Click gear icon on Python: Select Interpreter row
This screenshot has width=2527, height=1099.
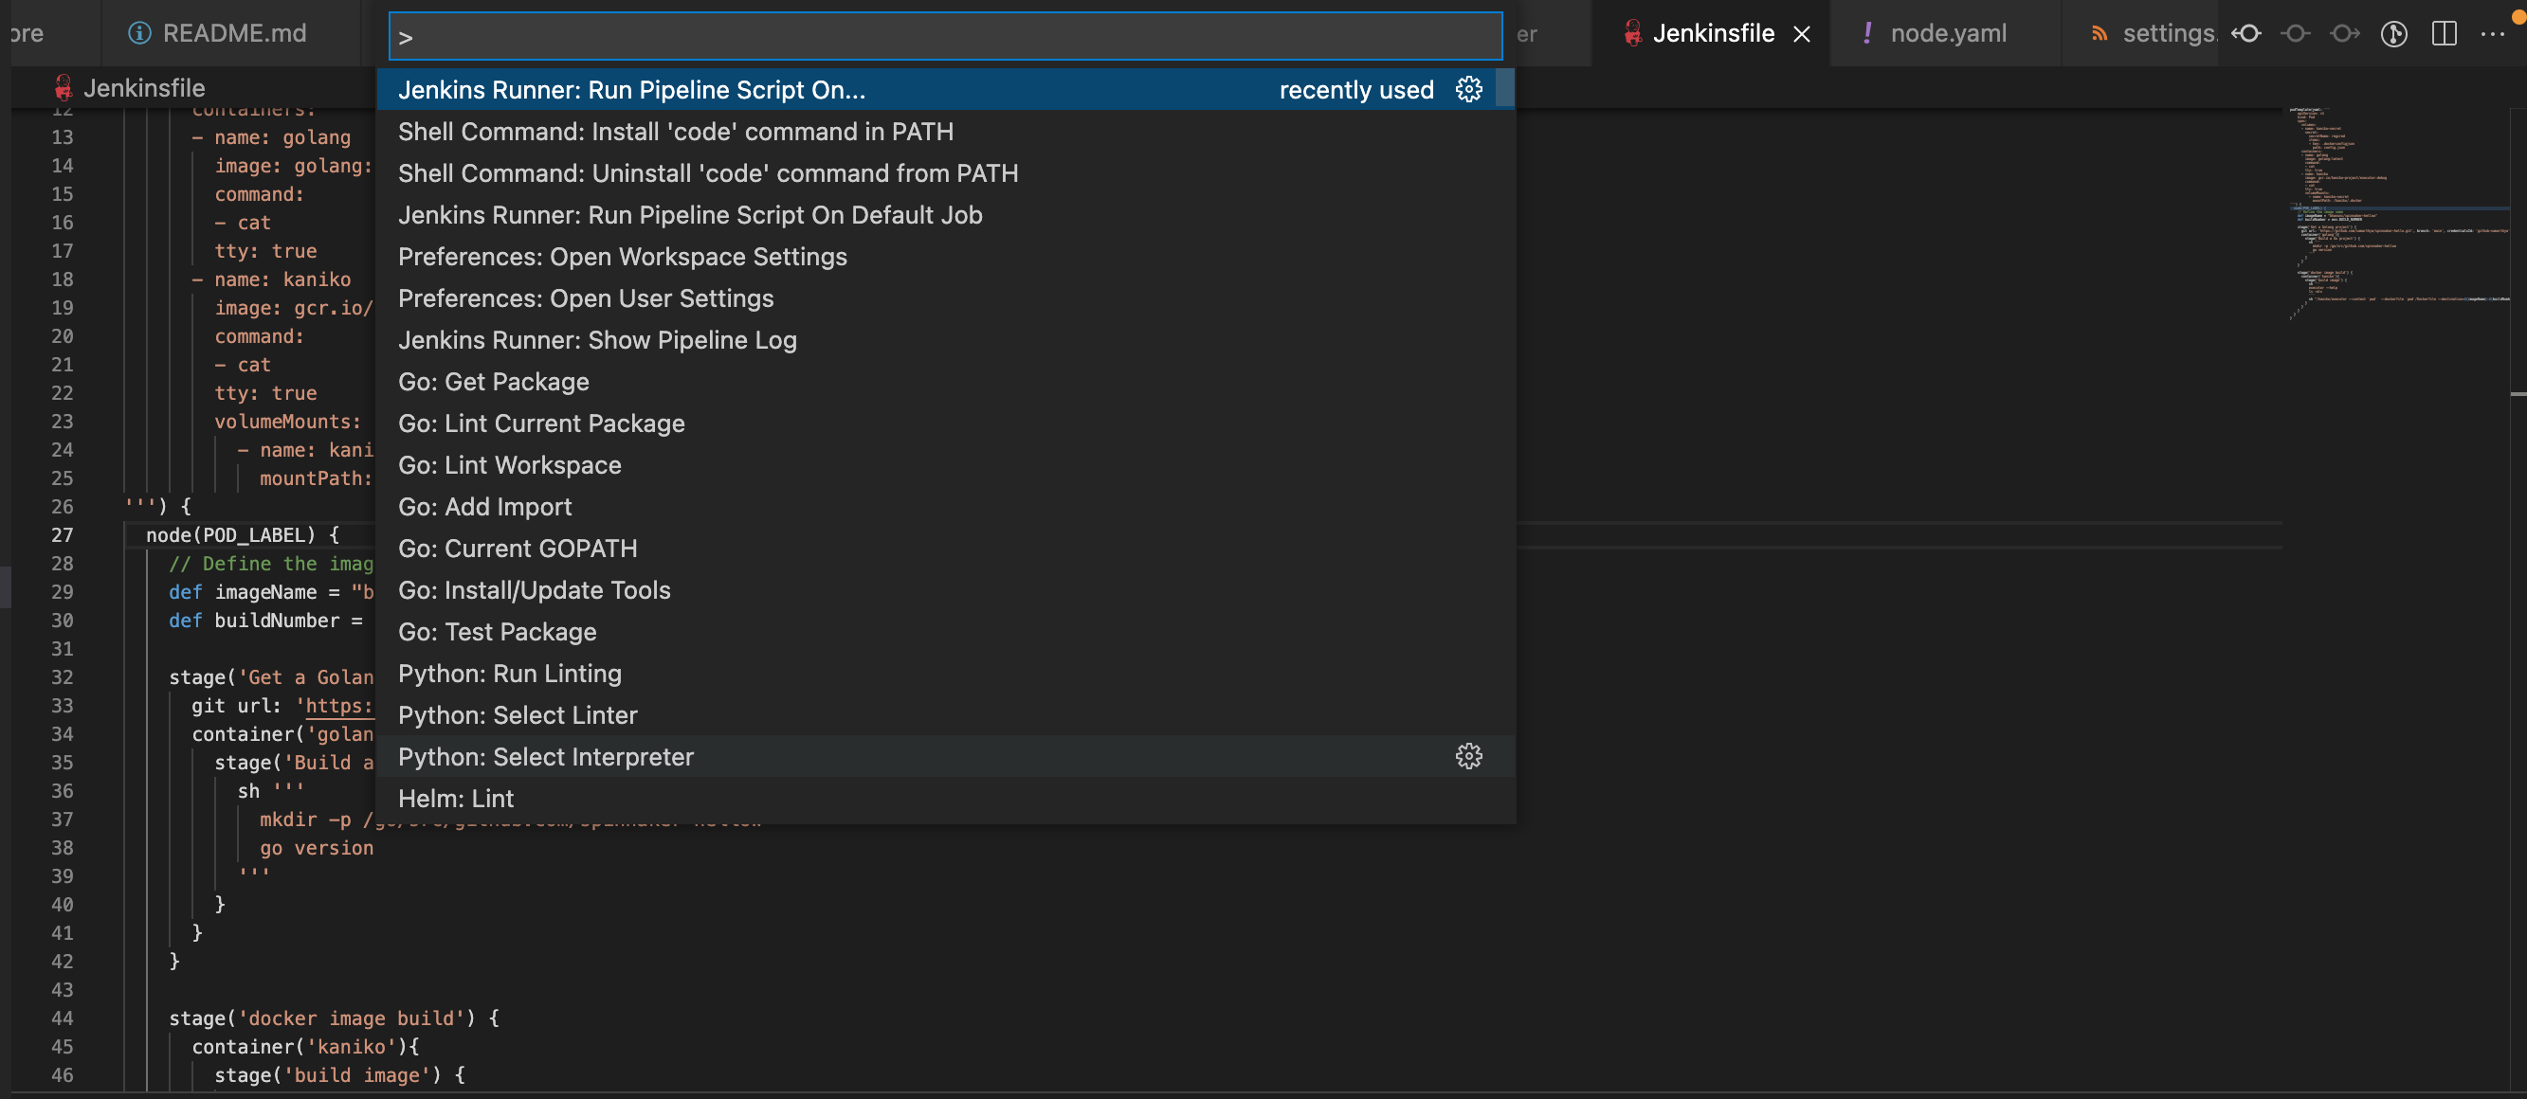pyautogui.click(x=1468, y=756)
